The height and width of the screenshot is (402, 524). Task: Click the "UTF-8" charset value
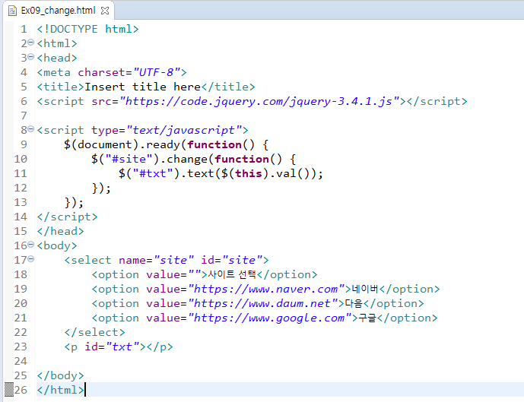pyautogui.click(x=157, y=72)
